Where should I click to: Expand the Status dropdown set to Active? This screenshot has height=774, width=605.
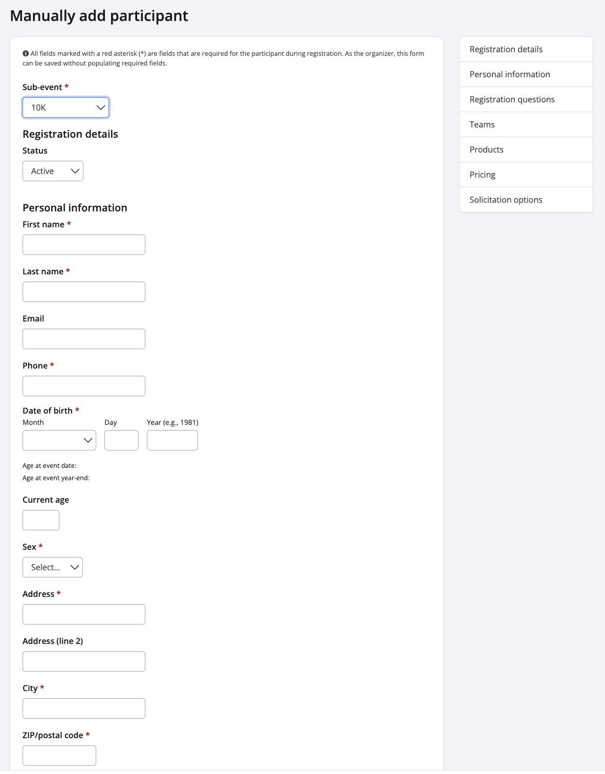(53, 171)
